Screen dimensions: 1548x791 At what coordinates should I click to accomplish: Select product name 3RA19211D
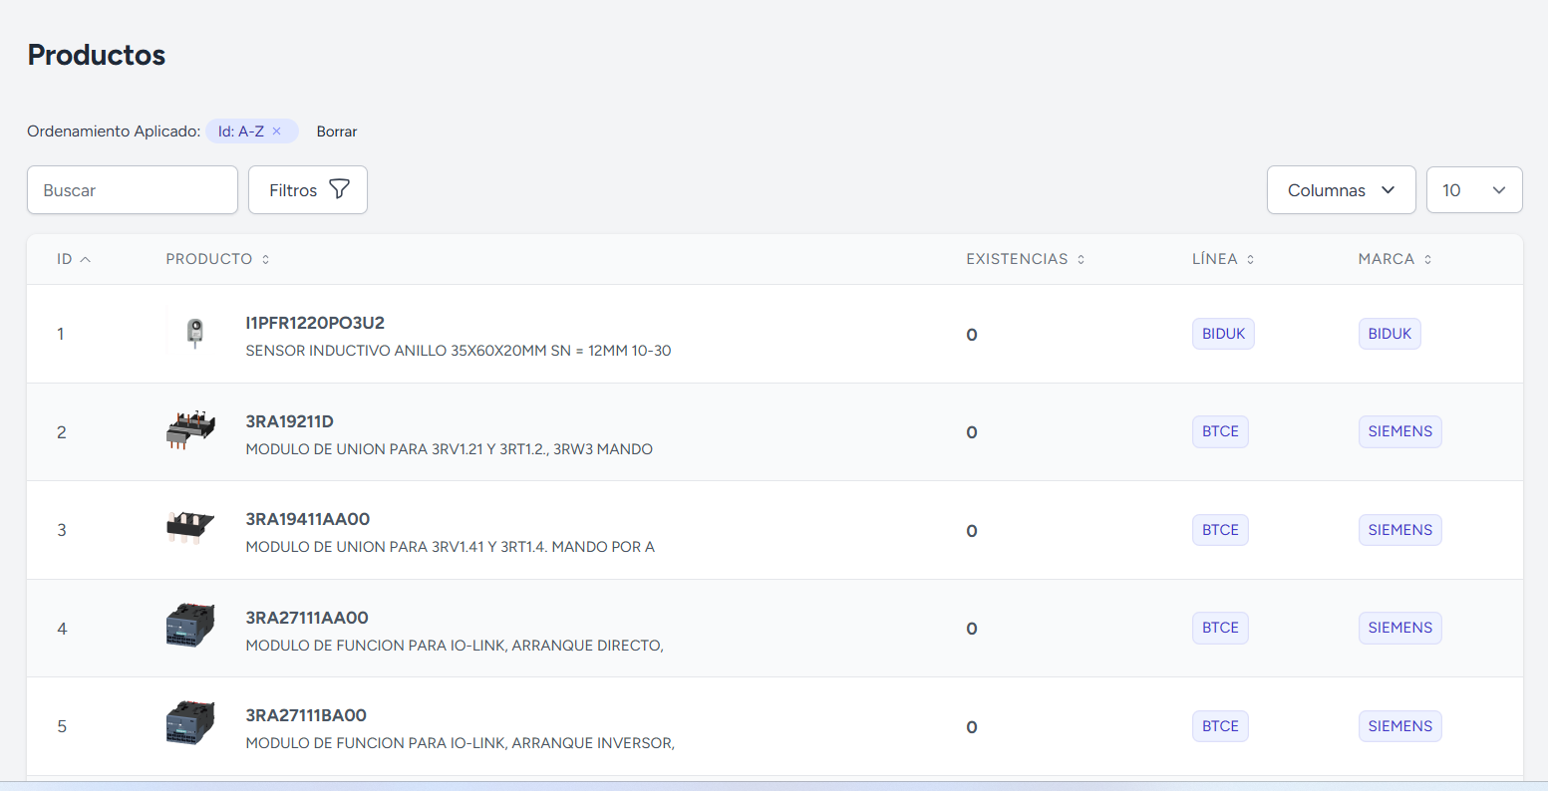click(x=289, y=421)
